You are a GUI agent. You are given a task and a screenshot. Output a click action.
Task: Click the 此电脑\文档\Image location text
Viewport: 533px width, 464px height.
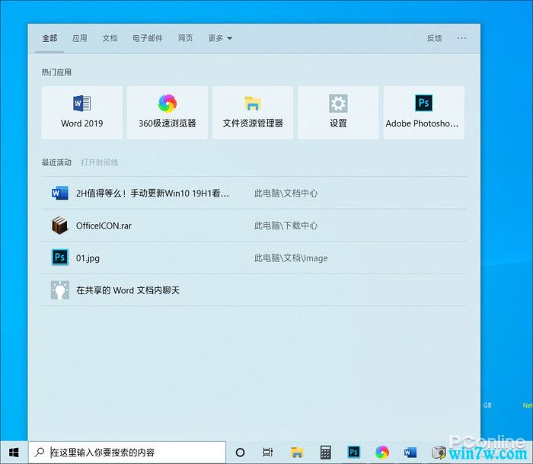291,258
